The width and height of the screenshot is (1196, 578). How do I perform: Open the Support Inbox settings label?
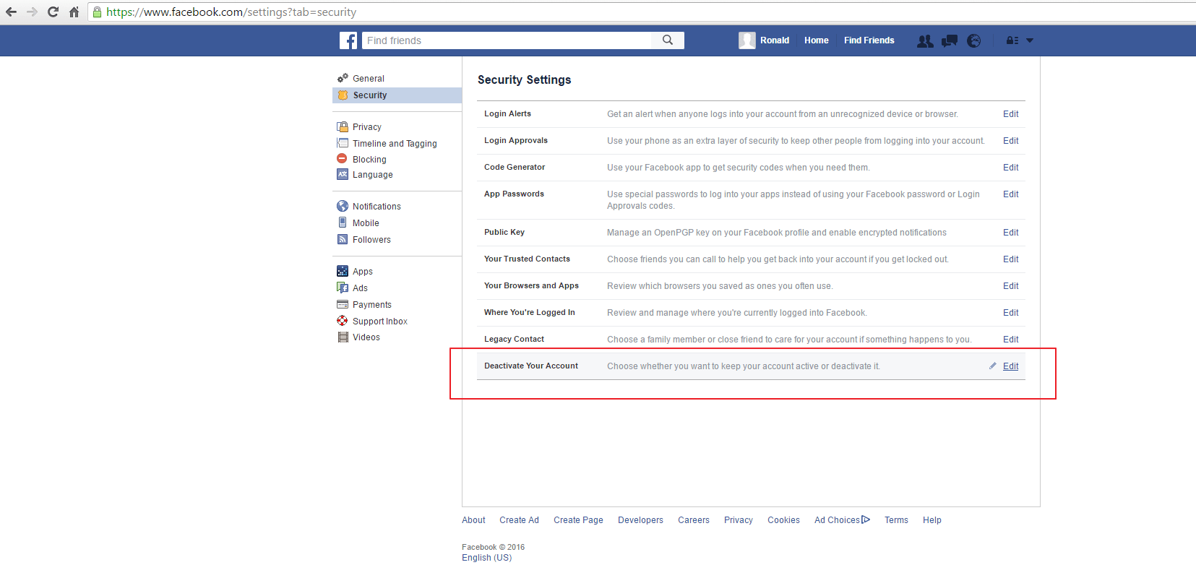coord(380,322)
